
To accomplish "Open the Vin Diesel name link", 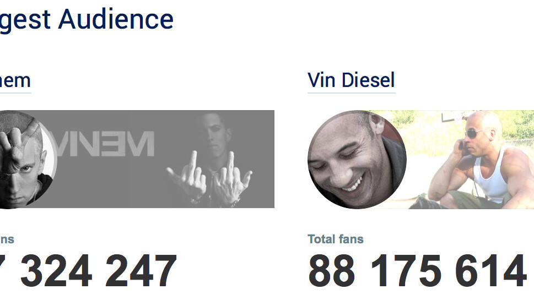I will pos(351,80).
